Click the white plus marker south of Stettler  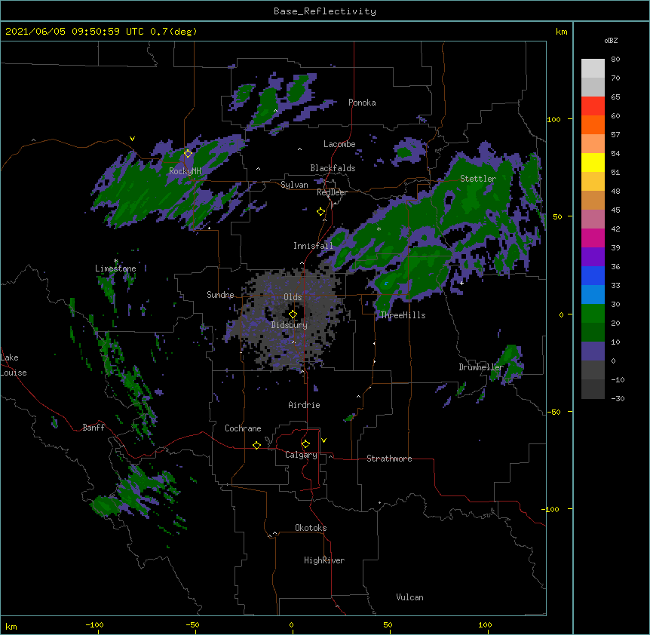[461, 283]
